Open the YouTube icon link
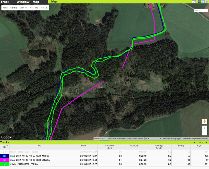The width and height of the screenshot is (209, 169). coord(207,2)
